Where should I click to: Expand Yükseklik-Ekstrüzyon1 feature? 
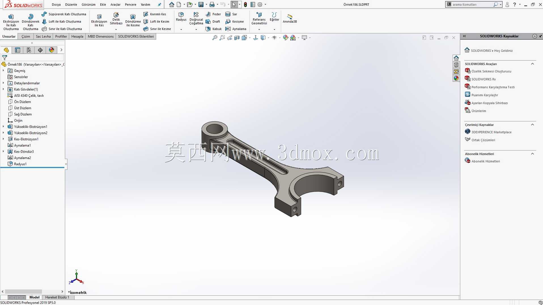3,126
